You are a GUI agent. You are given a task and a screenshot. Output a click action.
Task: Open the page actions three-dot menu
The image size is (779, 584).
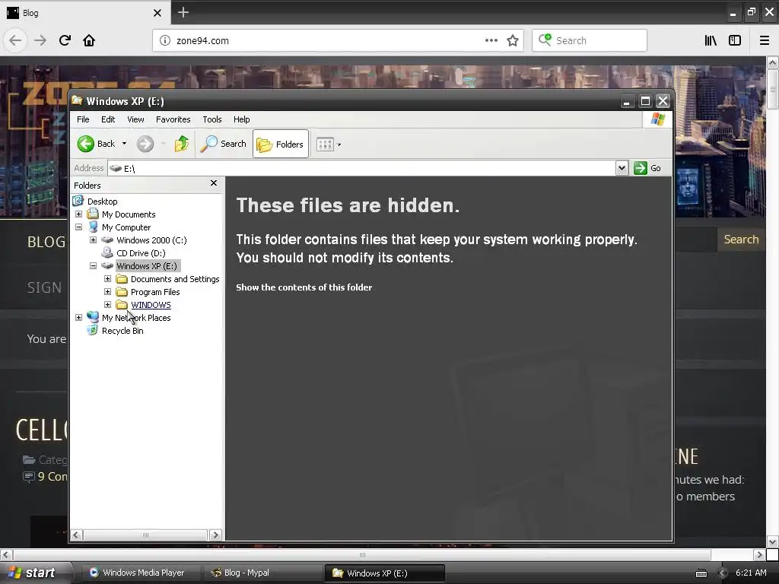tap(491, 40)
